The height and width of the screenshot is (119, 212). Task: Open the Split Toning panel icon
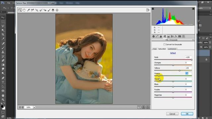click(x=169, y=36)
